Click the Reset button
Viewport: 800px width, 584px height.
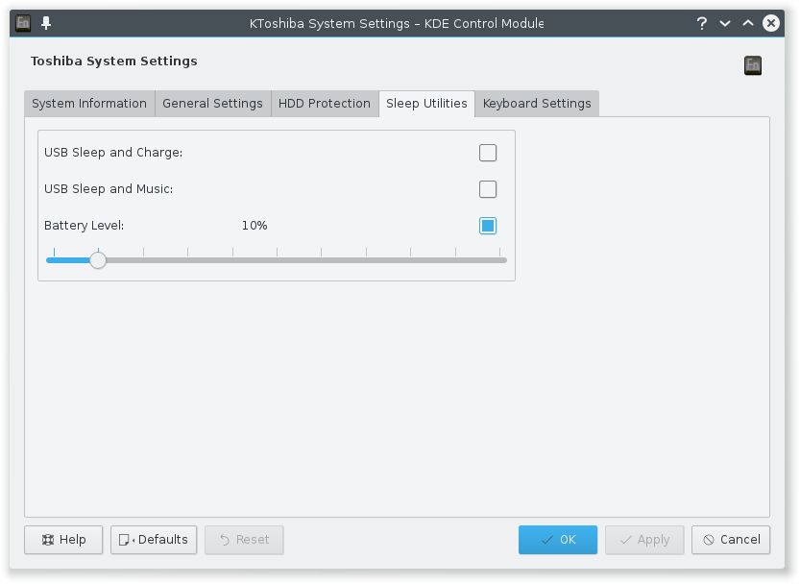click(x=244, y=540)
